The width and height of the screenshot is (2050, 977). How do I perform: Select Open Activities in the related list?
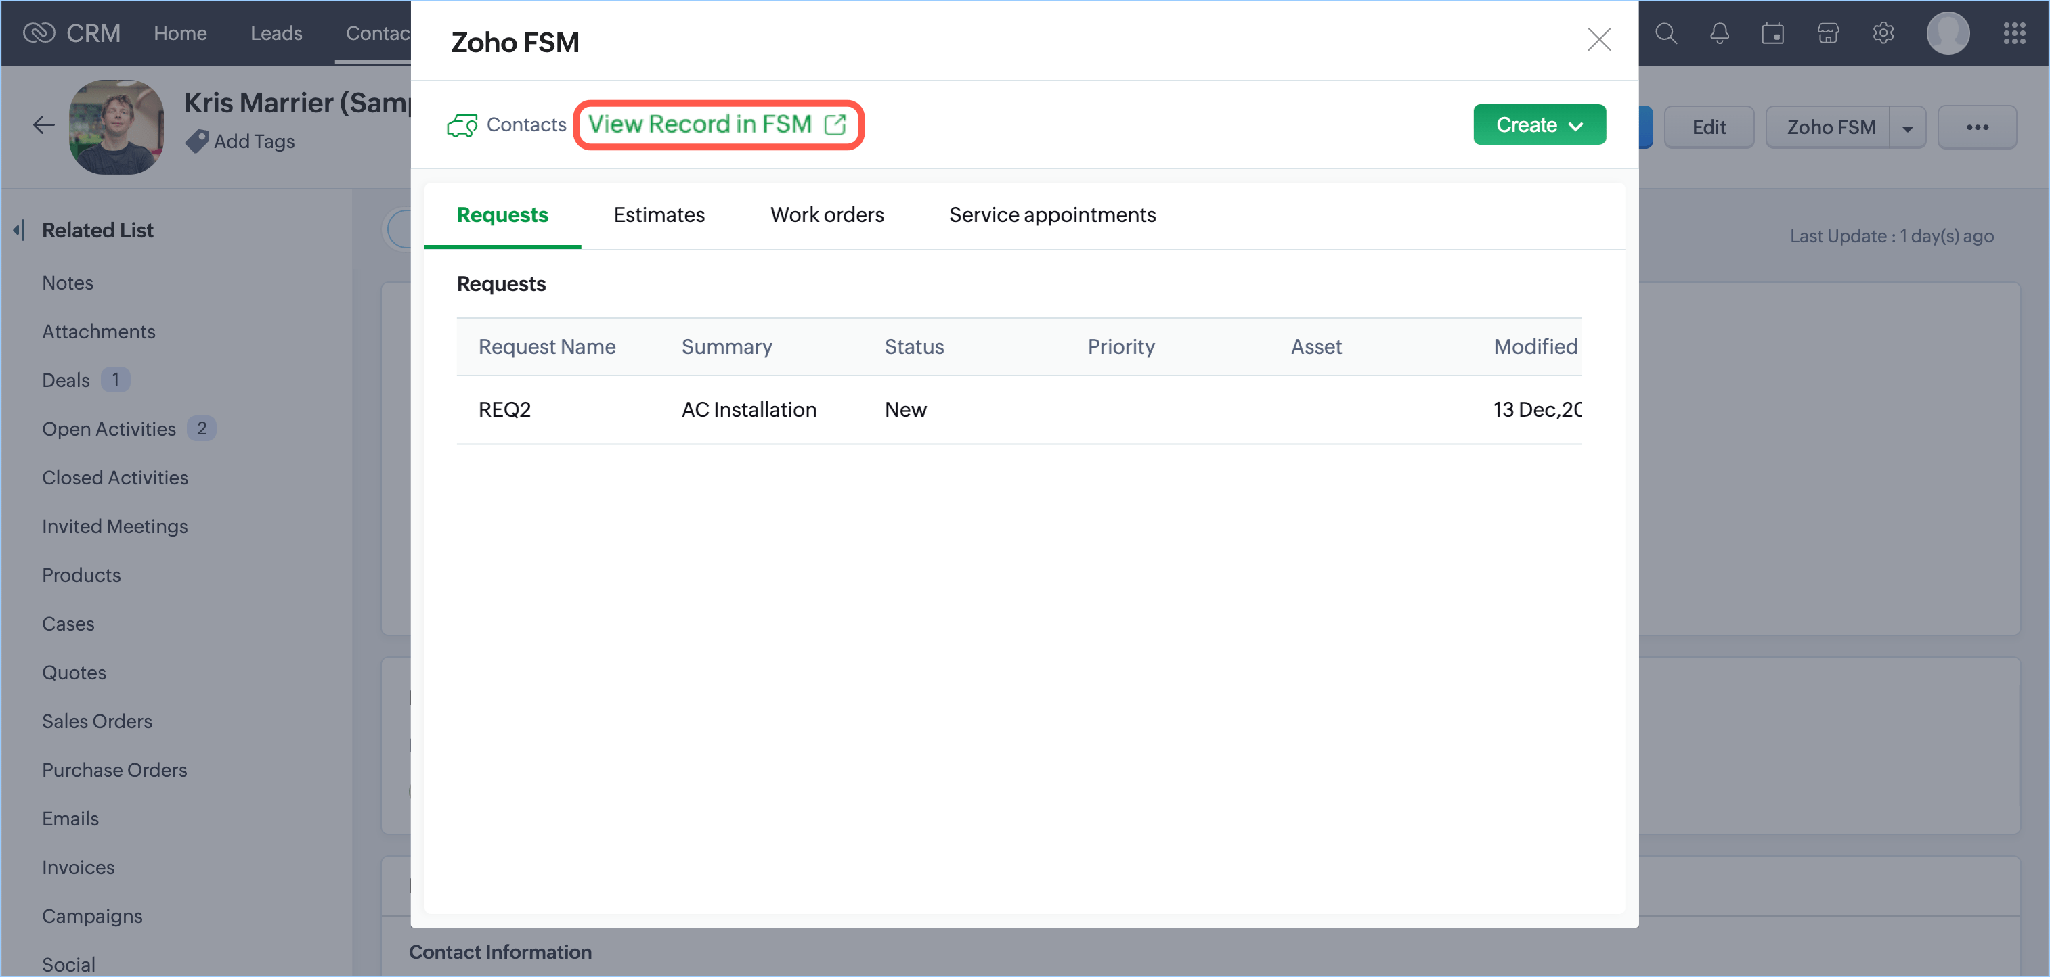point(109,429)
